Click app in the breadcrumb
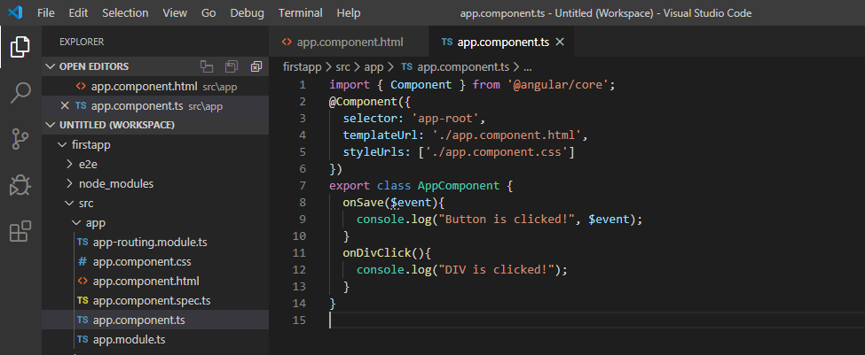This screenshot has height=355, width=865. point(374,67)
